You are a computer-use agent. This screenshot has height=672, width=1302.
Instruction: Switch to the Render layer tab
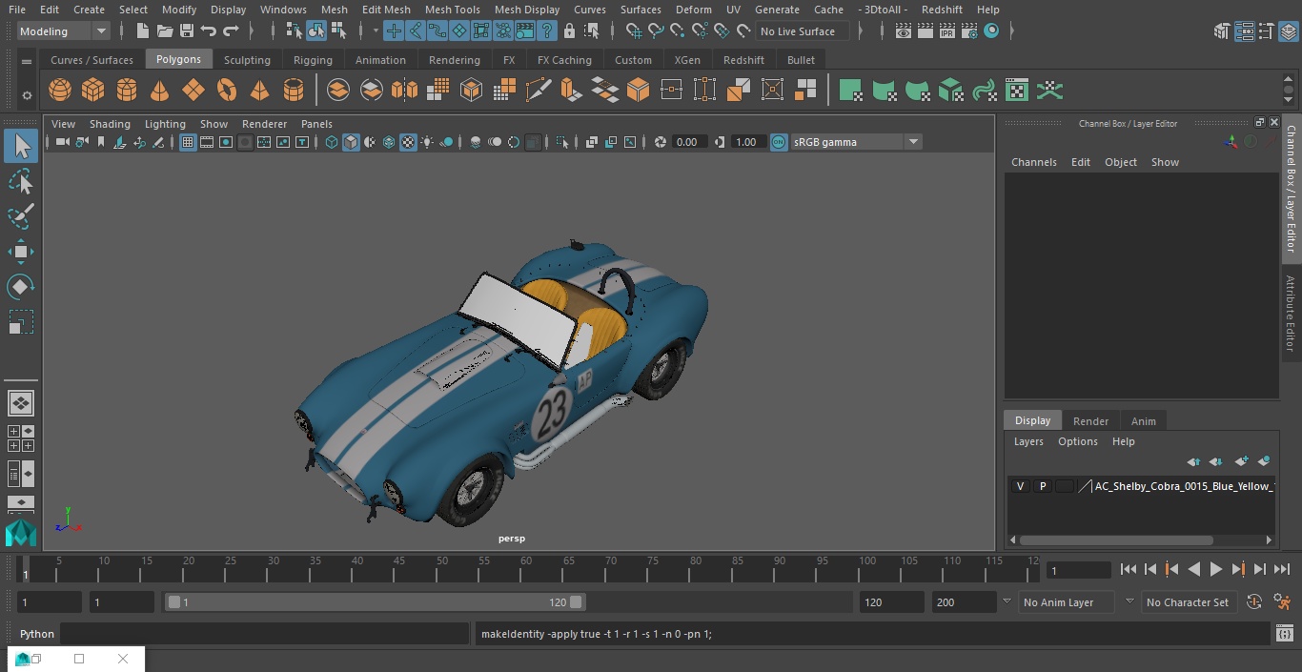1090,421
